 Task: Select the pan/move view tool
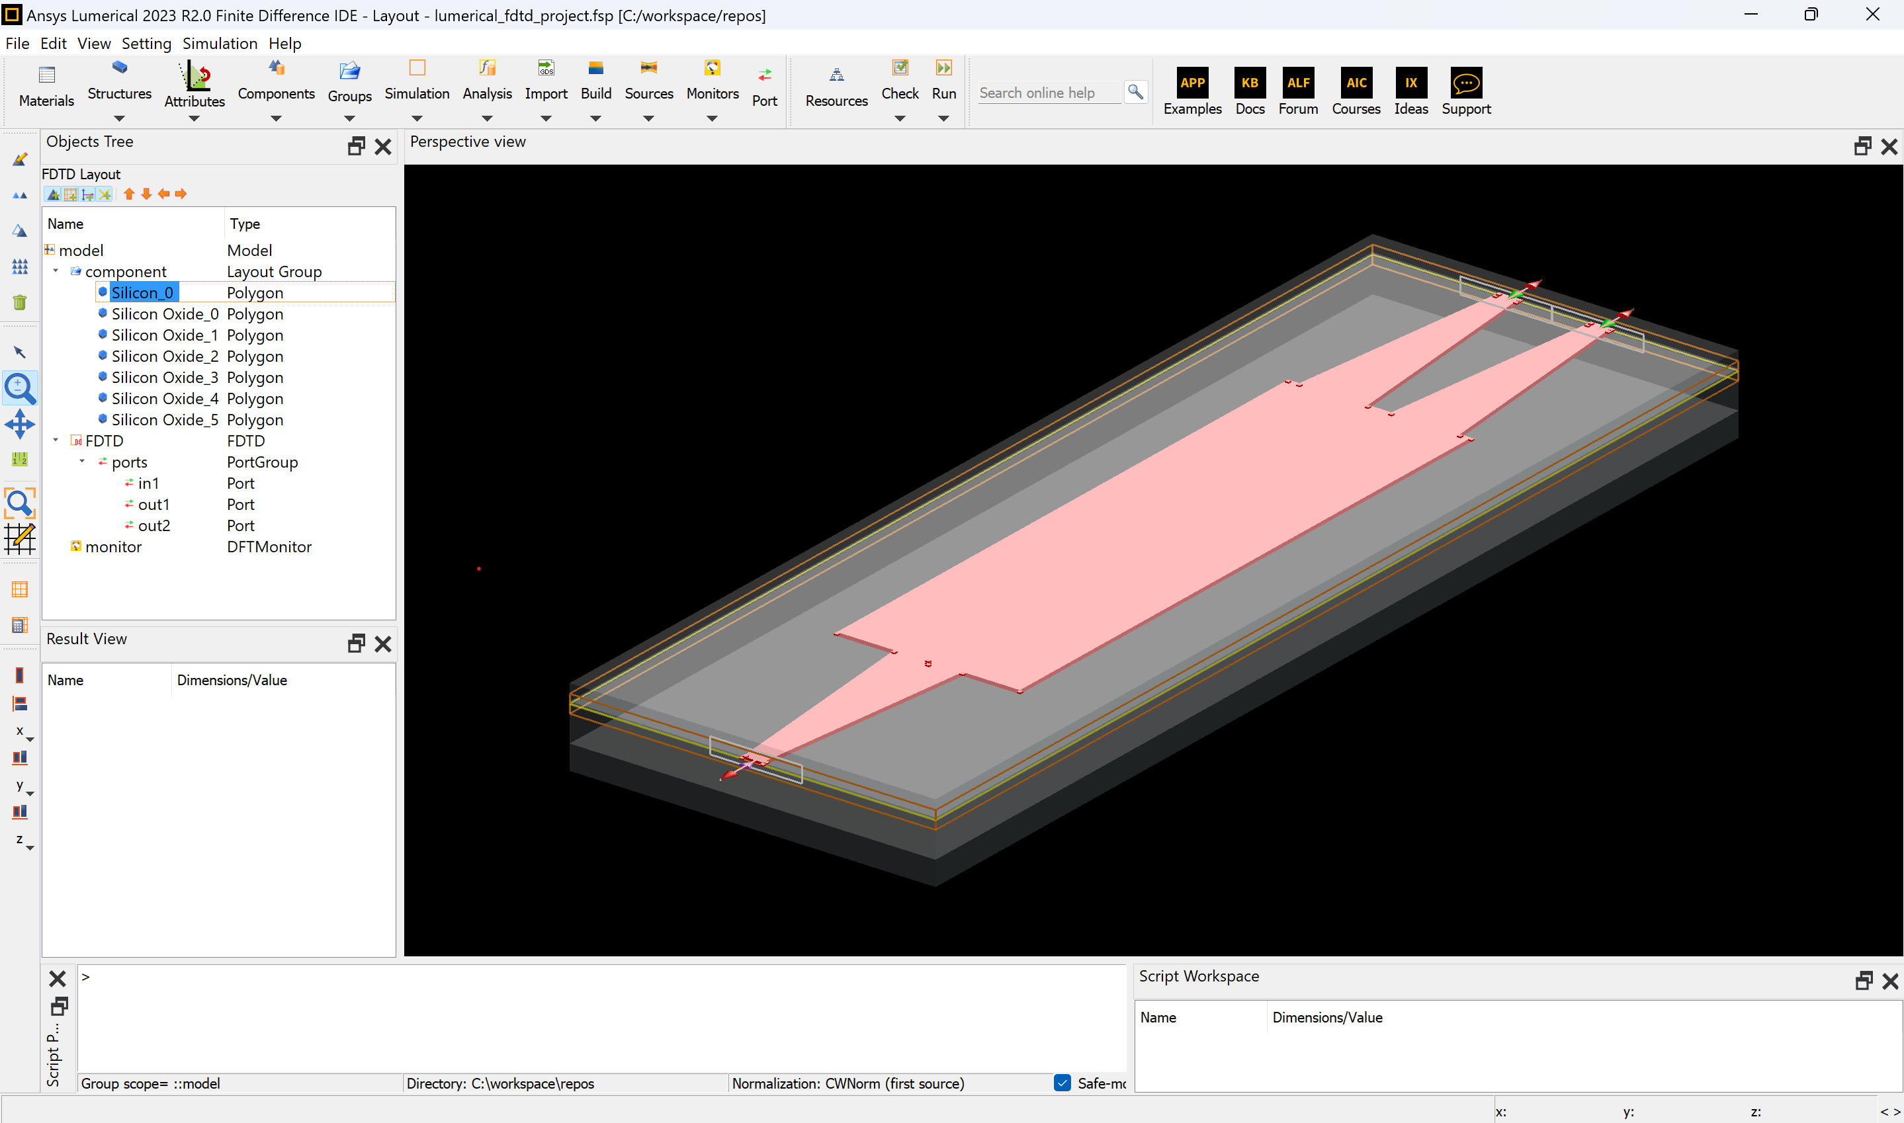20,424
